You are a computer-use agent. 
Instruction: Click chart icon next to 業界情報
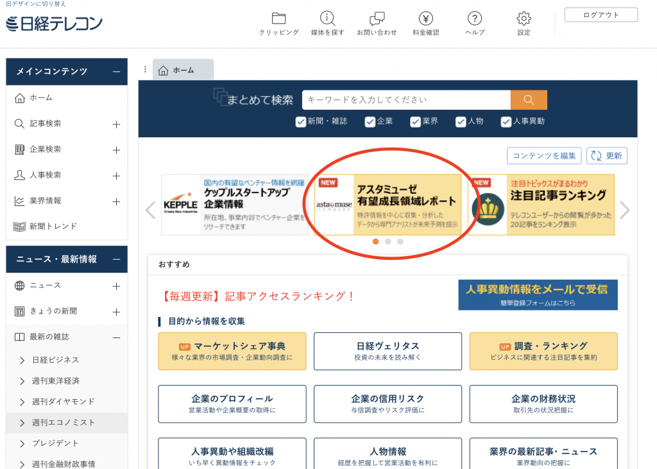point(19,201)
